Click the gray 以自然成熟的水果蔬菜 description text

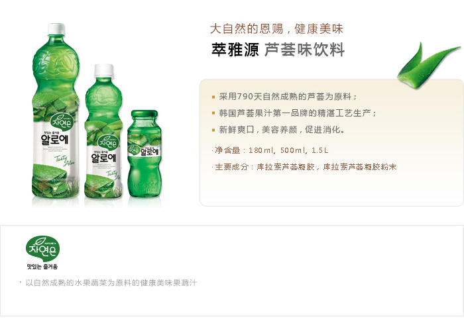(111, 283)
